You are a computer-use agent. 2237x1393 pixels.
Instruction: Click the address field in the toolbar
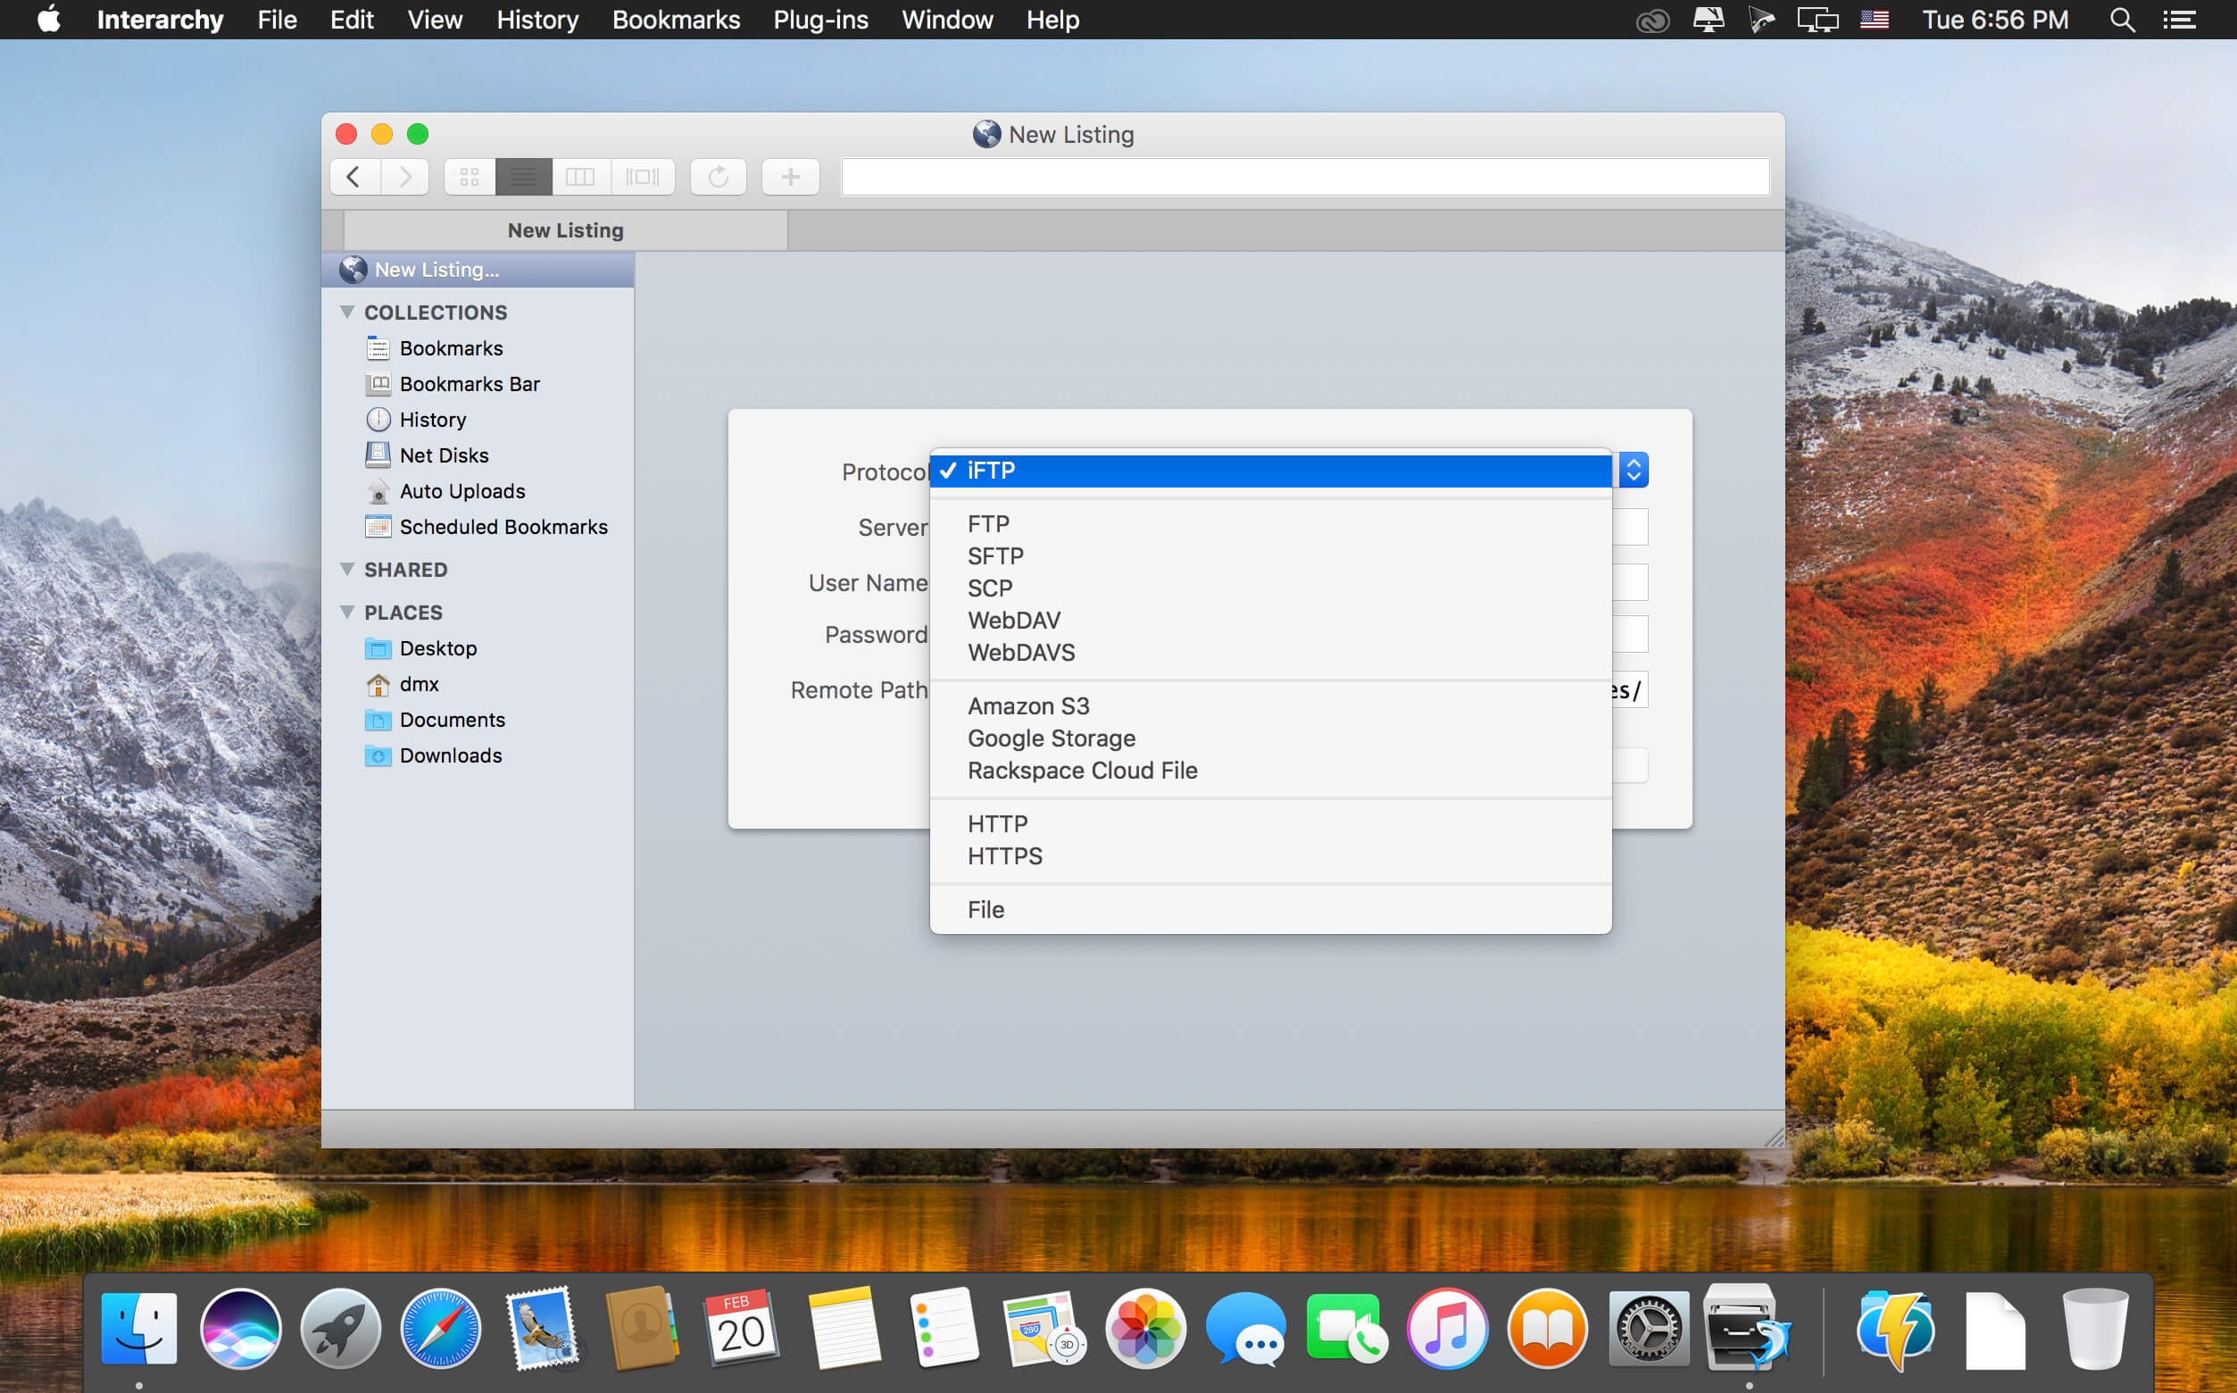coord(1305,176)
